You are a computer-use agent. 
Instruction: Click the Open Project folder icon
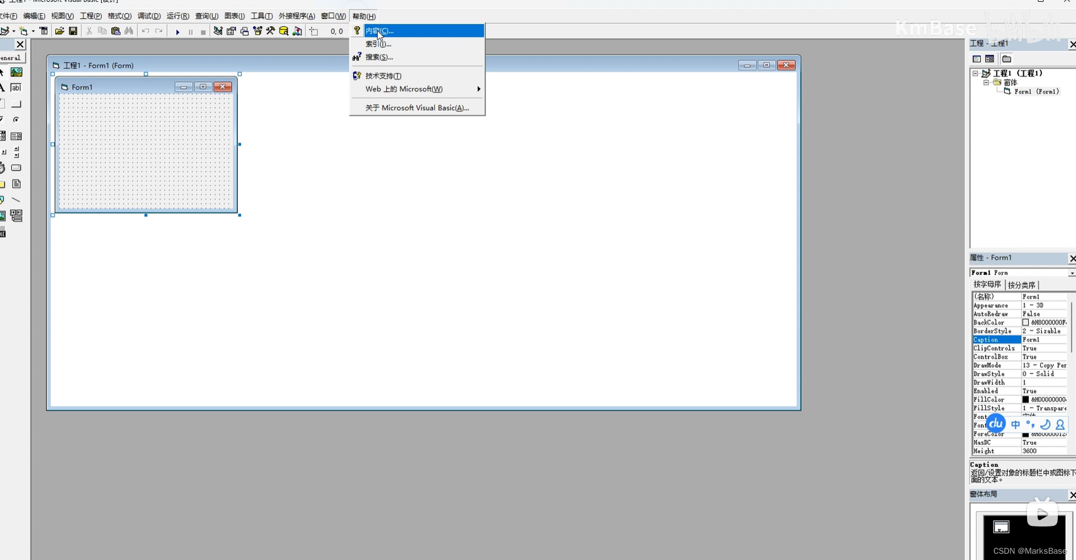pos(60,31)
